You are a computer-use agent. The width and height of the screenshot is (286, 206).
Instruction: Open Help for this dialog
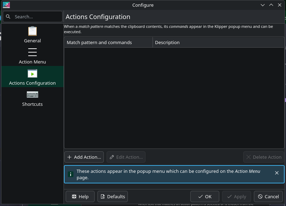[x=80, y=196]
